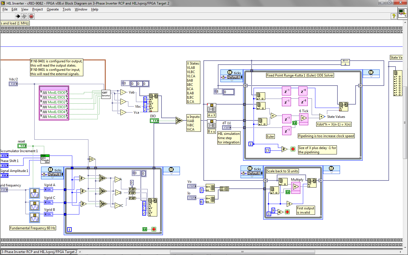Click stop terminal in Euler ODE solver loop

[293, 149]
